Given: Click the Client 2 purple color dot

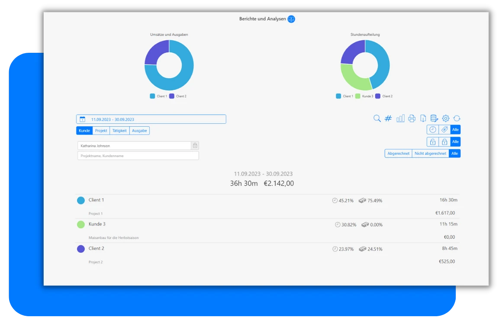Looking at the screenshot, I should (81, 249).
